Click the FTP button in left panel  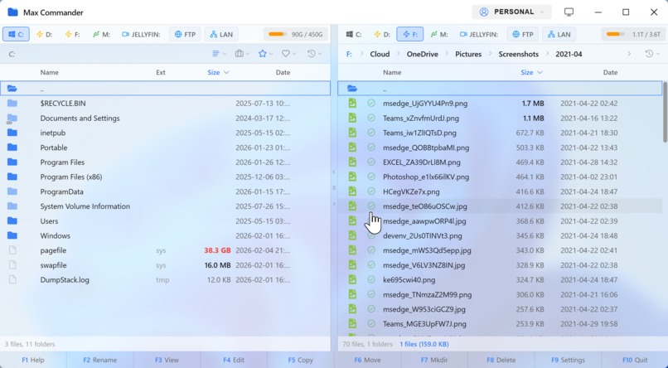click(186, 34)
